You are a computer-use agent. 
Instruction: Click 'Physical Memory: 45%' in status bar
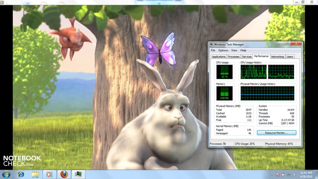point(279,144)
